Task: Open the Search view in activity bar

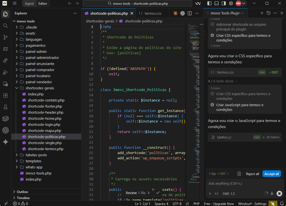Action: click(6, 26)
